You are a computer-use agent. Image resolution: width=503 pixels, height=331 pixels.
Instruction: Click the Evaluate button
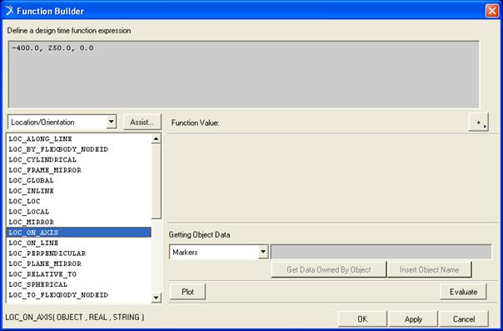pyautogui.click(x=463, y=292)
